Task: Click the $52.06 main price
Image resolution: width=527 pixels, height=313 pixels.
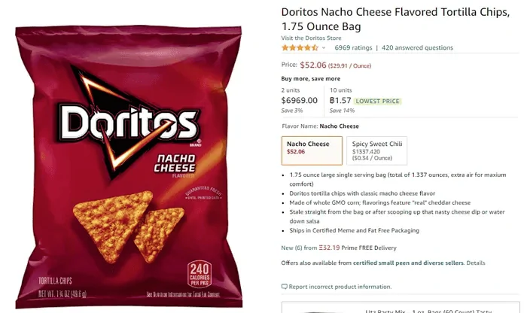Action: [x=313, y=65]
